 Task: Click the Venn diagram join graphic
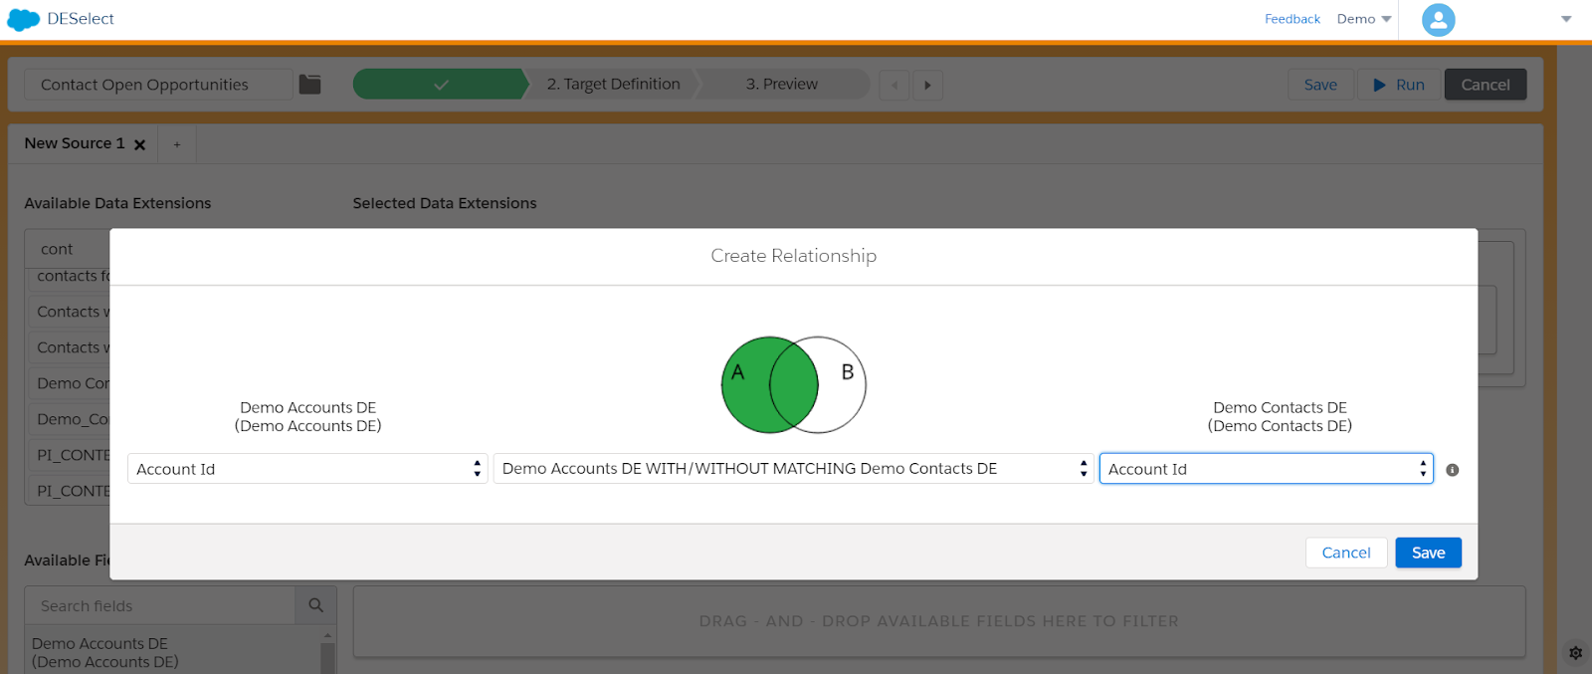pos(793,384)
